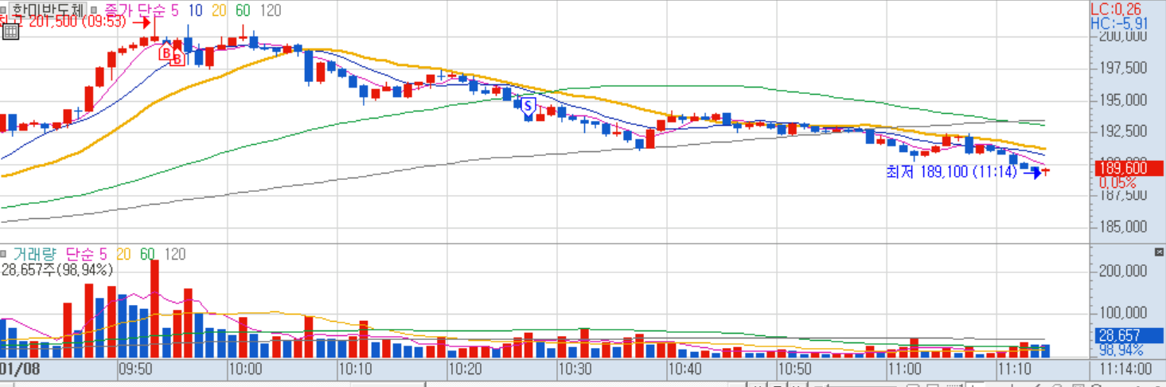
Task: Select the gray 120 price moving average label
Action: click(270, 10)
